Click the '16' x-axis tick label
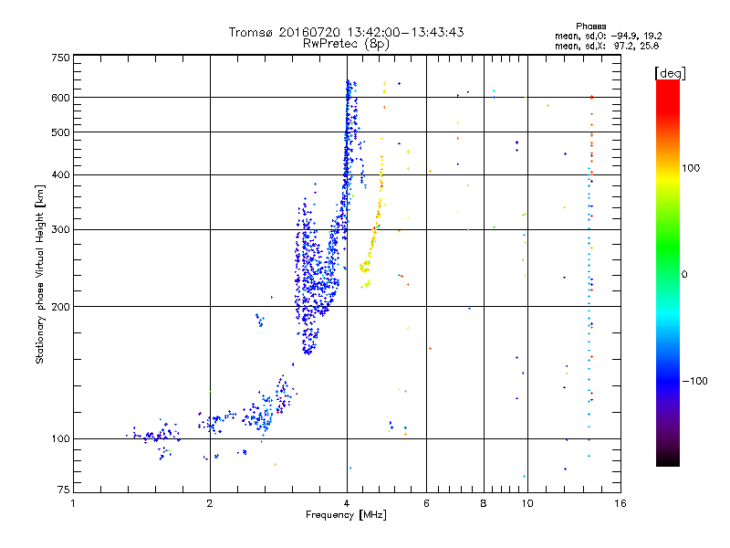The height and width of the screenshot is (548, 730). coord(620,503)
